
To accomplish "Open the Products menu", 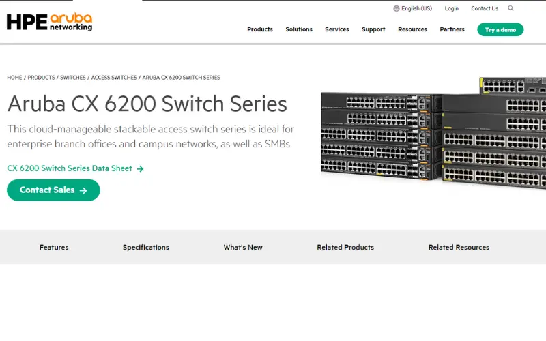I will pos(260,29).
